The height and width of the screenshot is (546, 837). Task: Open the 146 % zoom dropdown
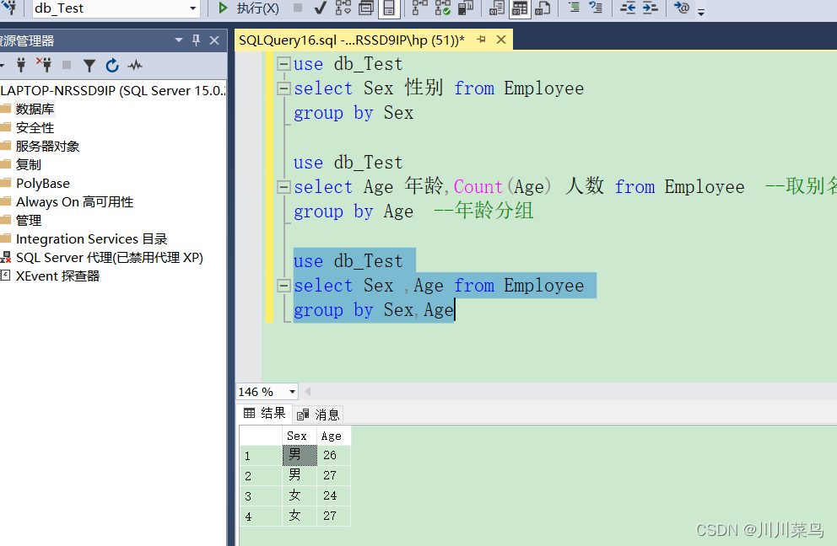292,391
